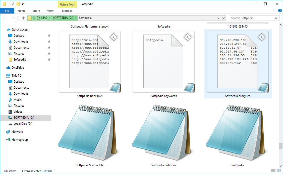Select the Desktop icon under Quick access

[10, 36]
